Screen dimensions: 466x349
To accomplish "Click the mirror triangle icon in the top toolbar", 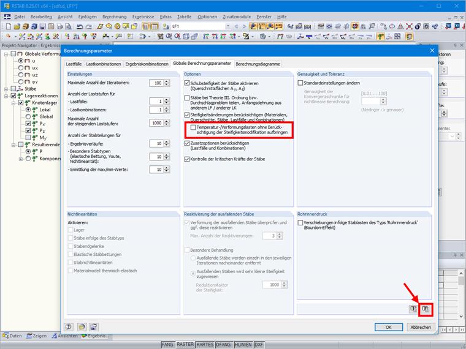I will point(400,26).
